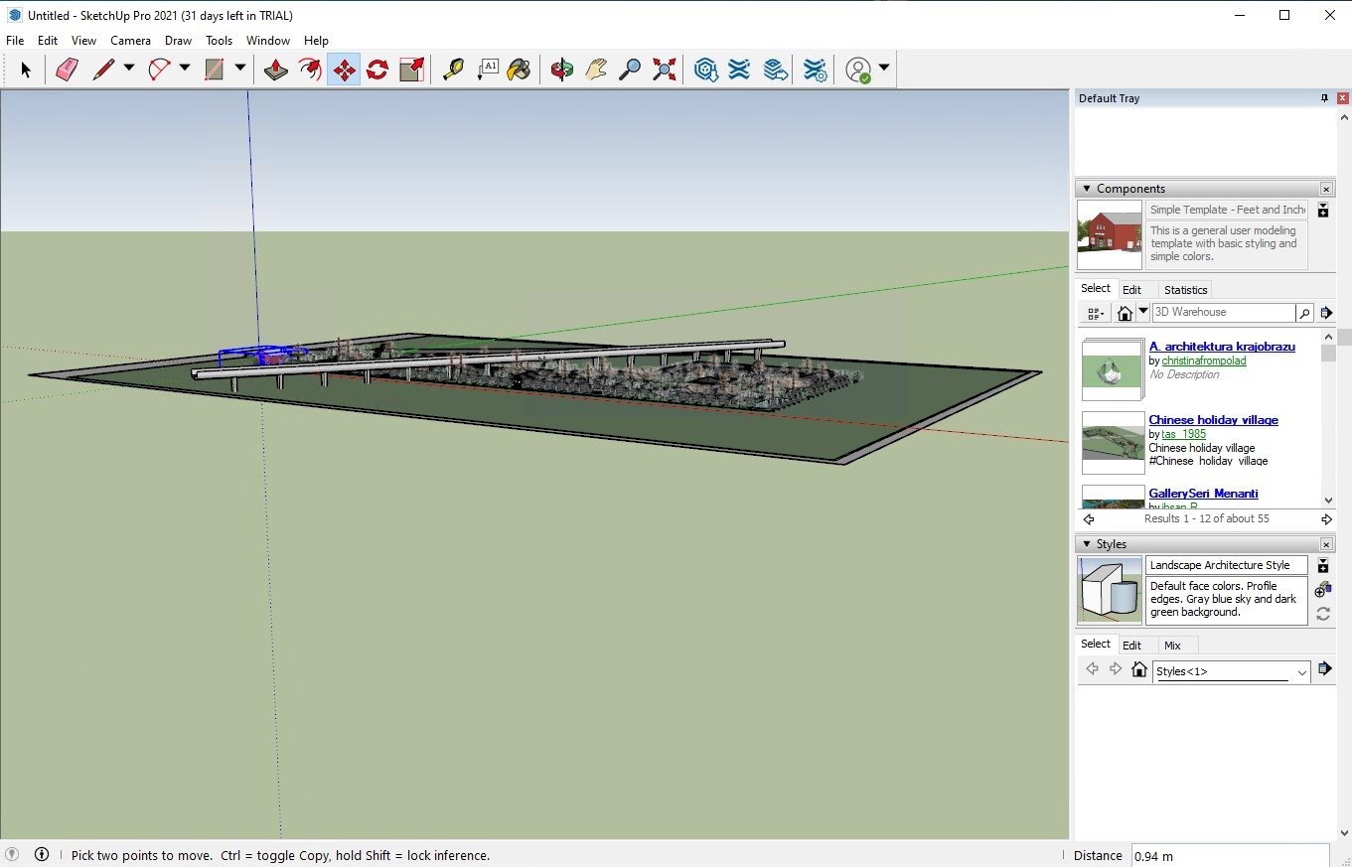
Task: Select the Text label tool
Action: (487, 70)
